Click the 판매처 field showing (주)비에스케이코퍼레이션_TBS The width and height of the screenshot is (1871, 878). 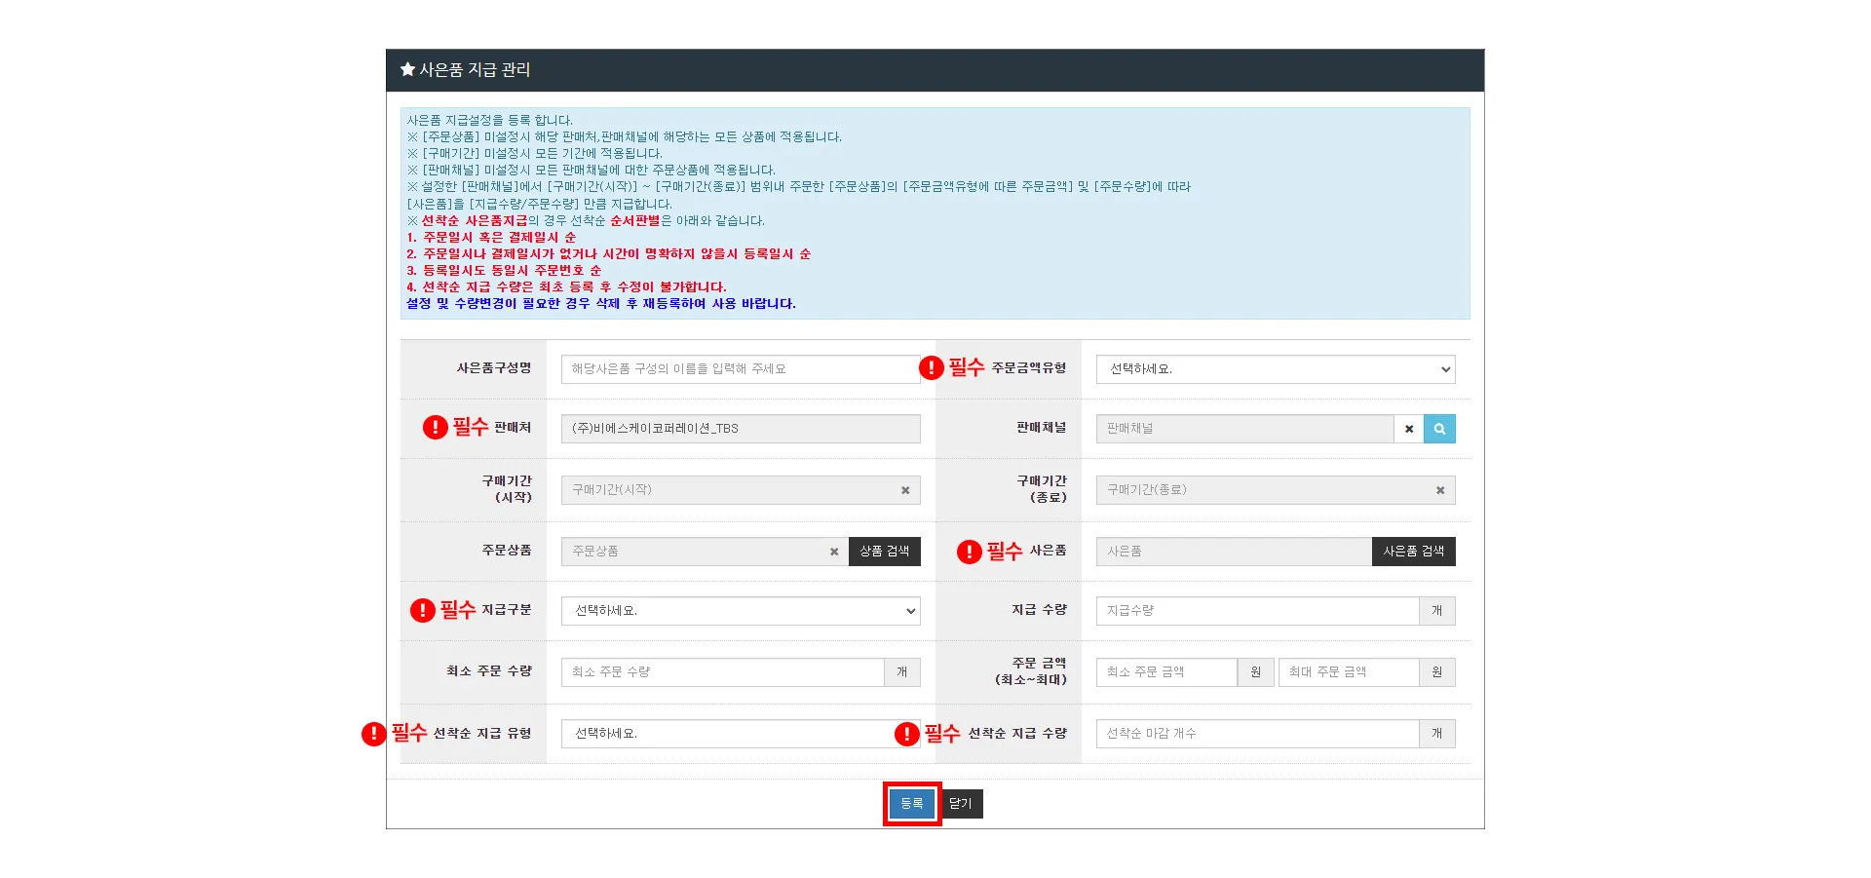(x=741, y=429)
